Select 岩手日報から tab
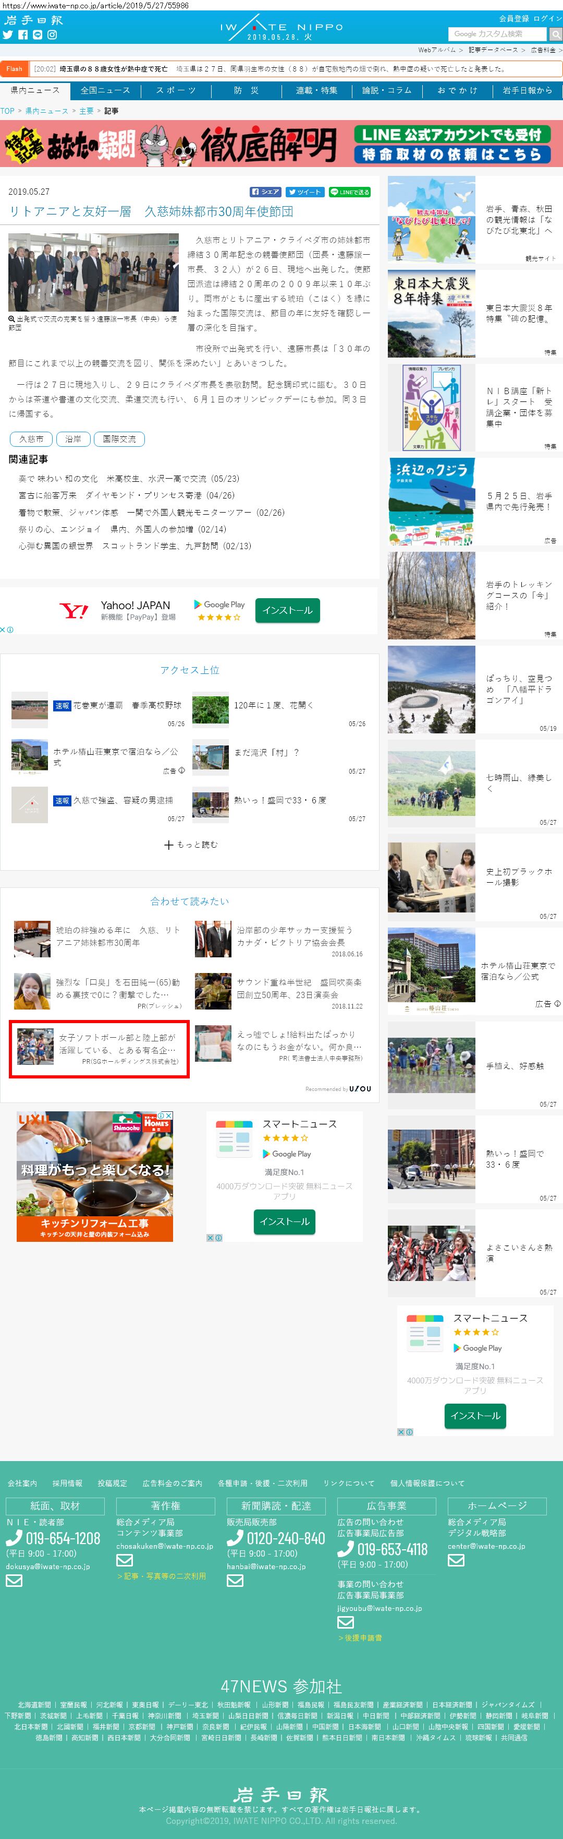 (528, 91)
